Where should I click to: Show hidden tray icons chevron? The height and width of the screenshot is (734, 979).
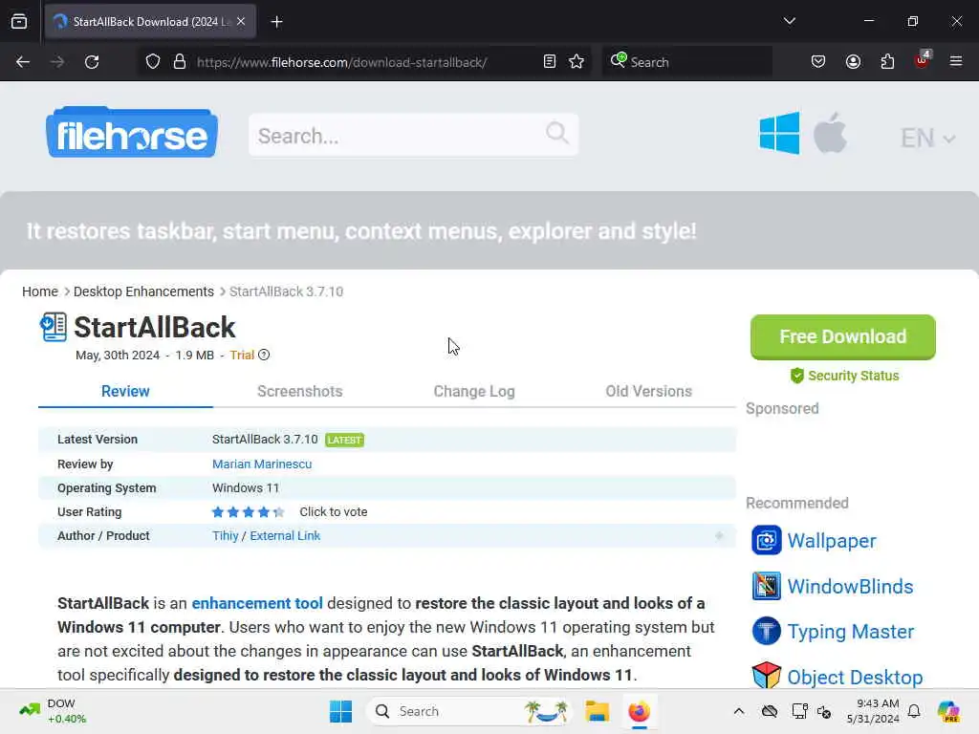[739, 711]
